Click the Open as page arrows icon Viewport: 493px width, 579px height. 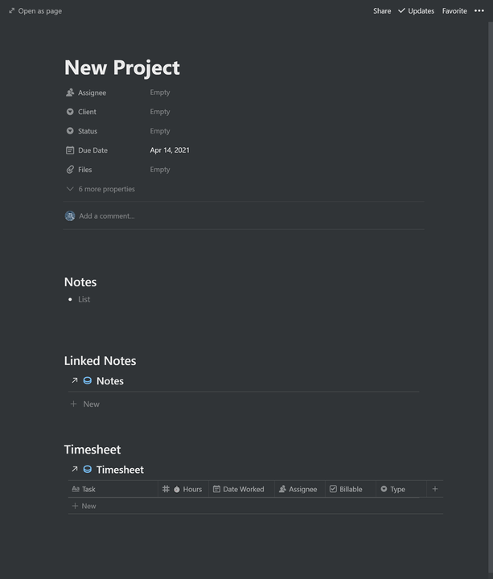pos(11,10)
